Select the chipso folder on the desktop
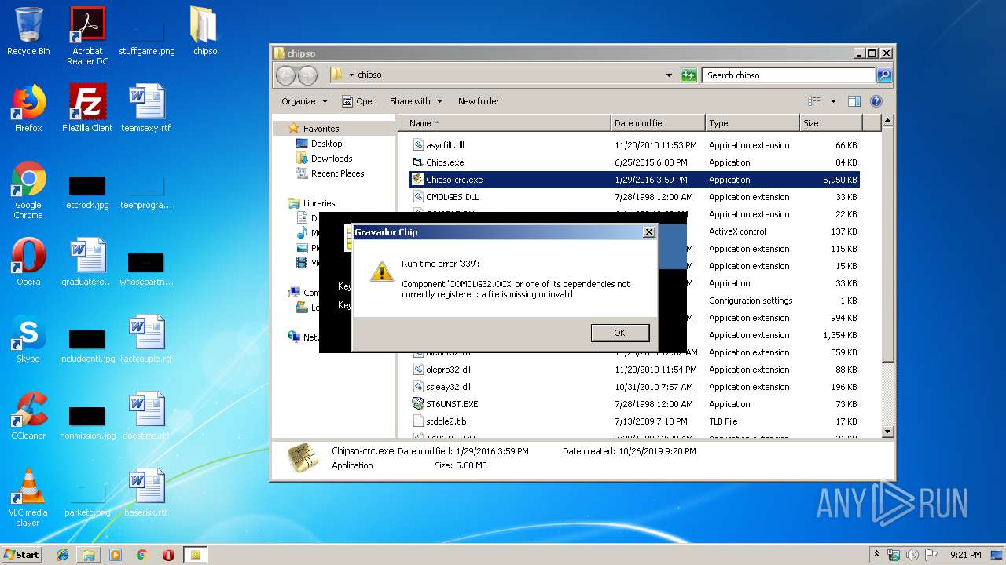The image size is (1006, 565). [205, 31]
